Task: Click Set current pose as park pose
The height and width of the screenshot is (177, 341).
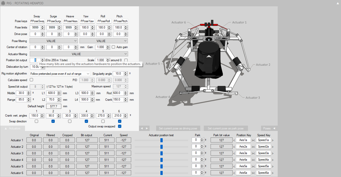Action: pyautogui.click(x=225, y=128)
